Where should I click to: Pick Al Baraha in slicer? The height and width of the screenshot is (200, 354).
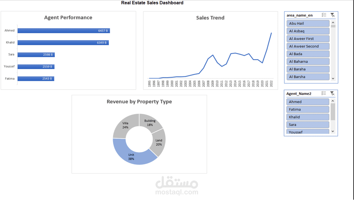(308, 69)
